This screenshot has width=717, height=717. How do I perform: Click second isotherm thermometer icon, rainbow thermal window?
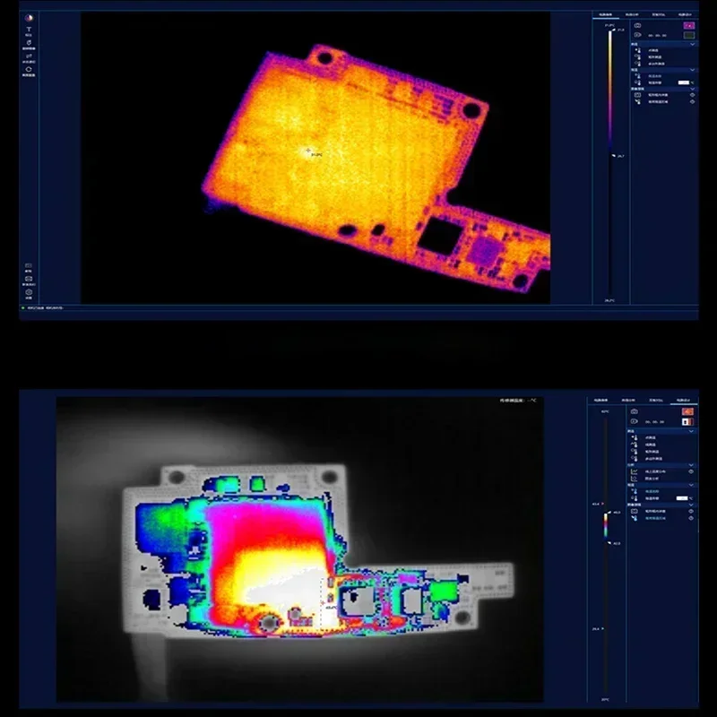635,498
